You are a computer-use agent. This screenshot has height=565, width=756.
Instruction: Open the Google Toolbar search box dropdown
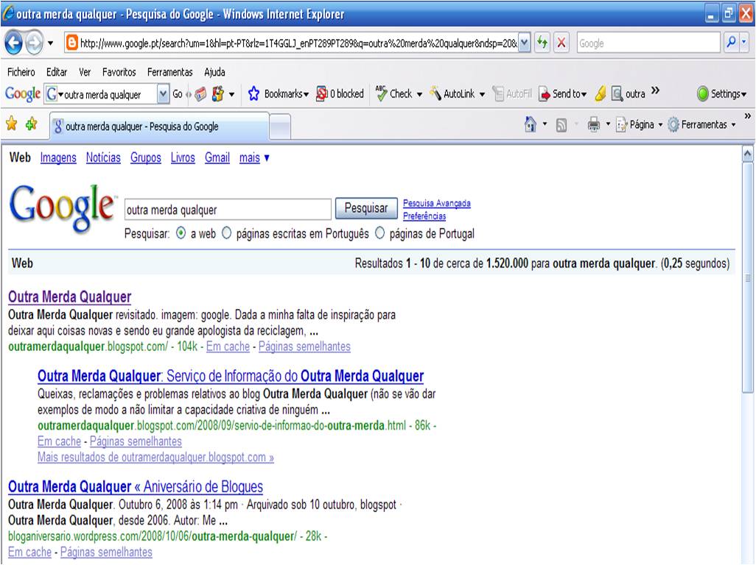tap(164, 94)
